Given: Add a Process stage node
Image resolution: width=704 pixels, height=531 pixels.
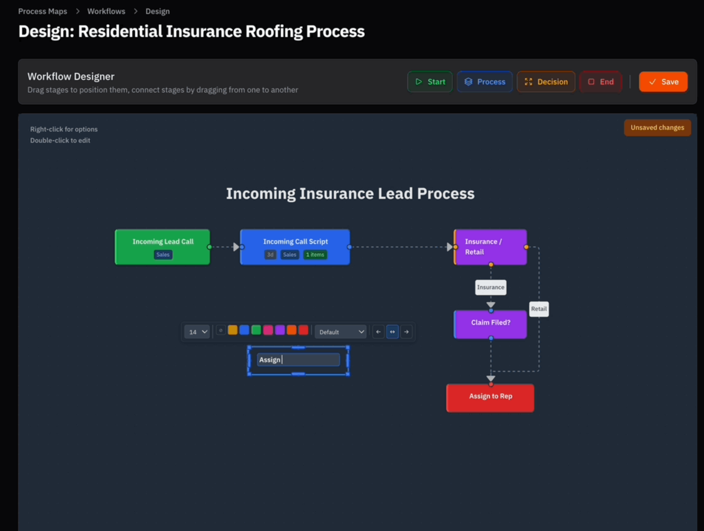Looking at the screenshot, I should pos(485,82).
